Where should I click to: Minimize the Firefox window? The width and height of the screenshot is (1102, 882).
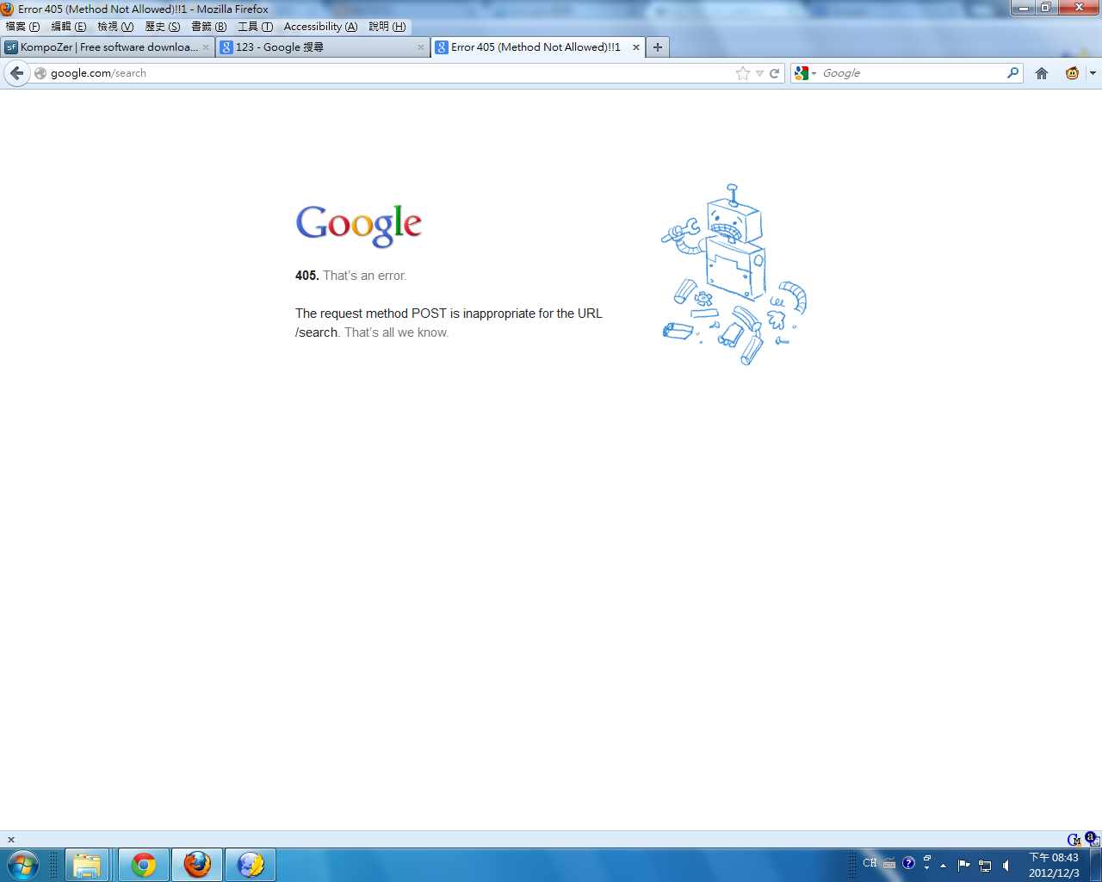point(1023,8)
